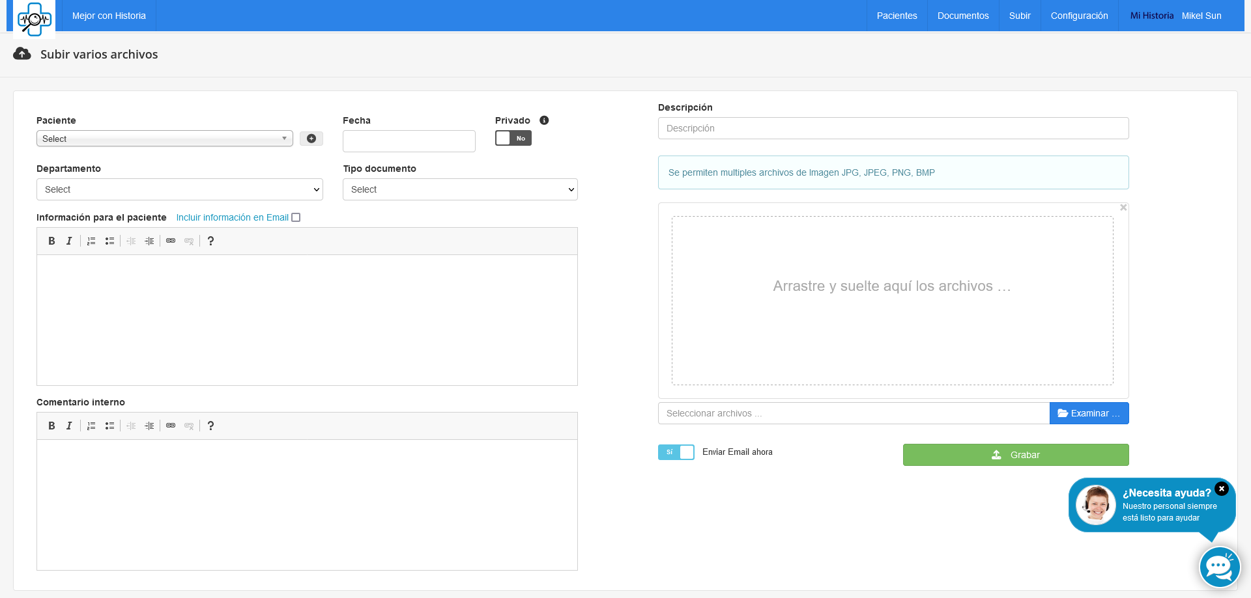Toggle italic in patient information editor
This screenshot has width=1251, height=598.
point(69,241)
